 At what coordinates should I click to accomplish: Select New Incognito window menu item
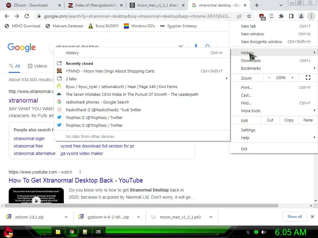point(273,42)
